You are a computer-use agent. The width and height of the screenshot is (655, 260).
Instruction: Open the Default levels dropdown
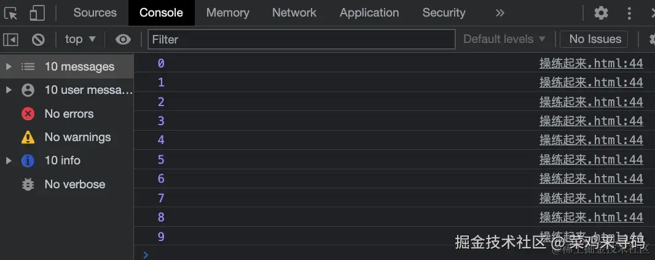point(504,39)
